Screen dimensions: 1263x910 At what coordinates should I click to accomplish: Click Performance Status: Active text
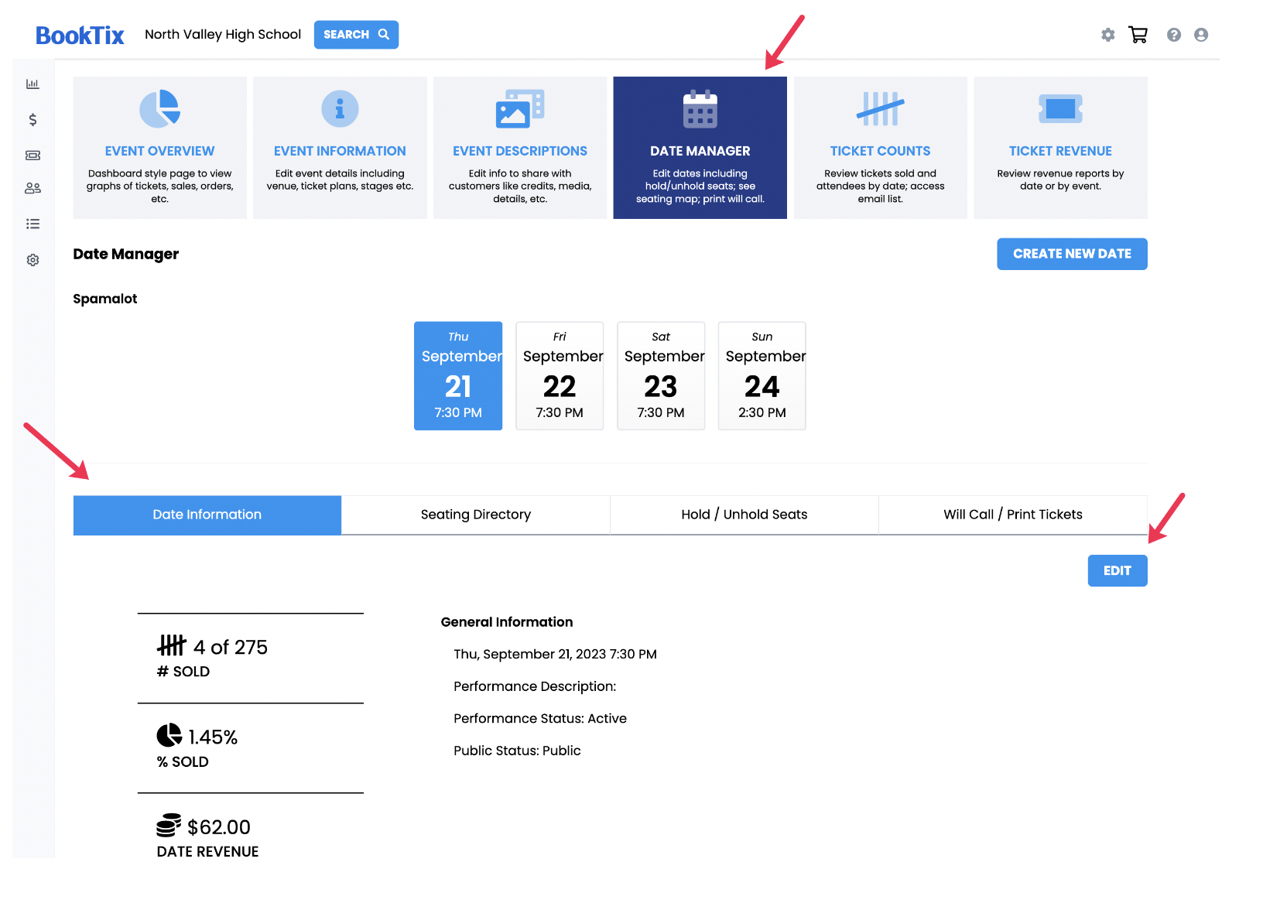coord(540,719)
